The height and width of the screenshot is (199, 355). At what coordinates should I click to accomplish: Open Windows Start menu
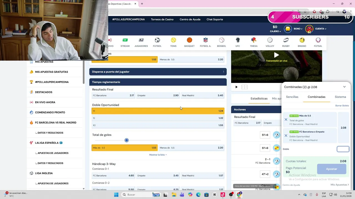point(116,195)
